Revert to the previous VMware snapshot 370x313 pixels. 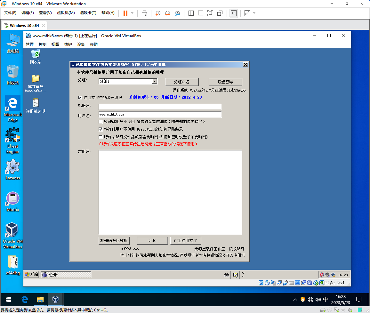click(x=167, y=13)
